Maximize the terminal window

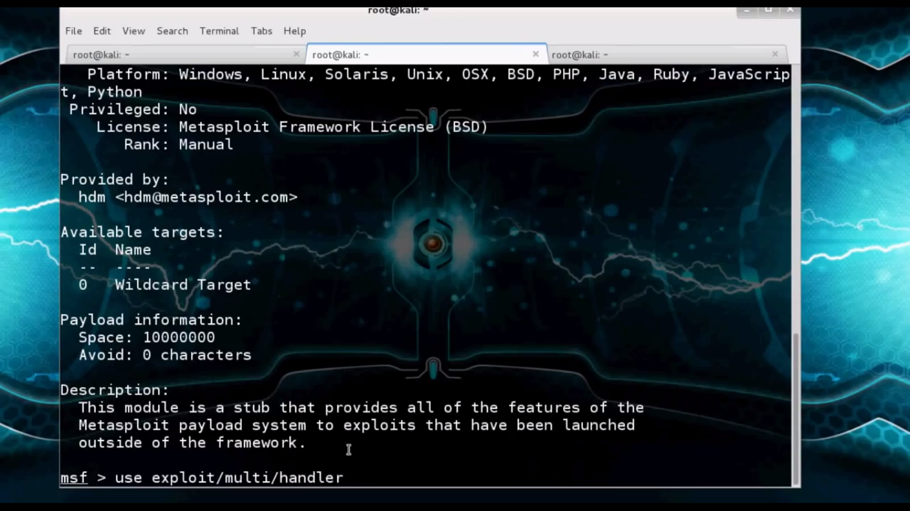[768, 11]
